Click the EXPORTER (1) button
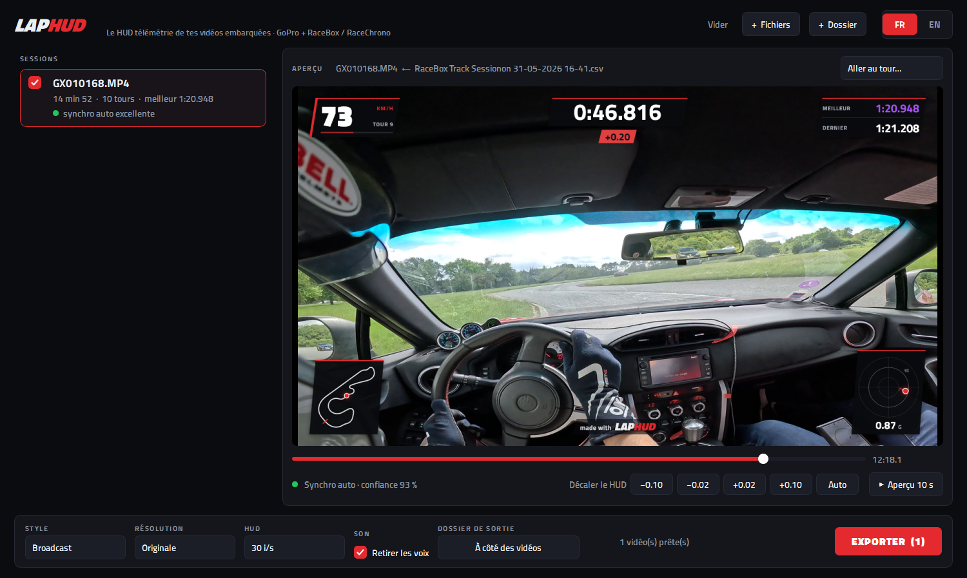967x578 pixels. (888, 541)
